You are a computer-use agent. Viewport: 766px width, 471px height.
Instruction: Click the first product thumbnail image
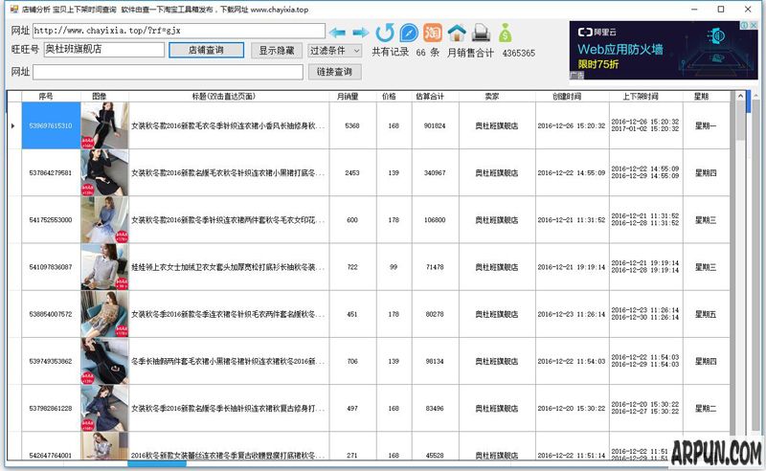[104, 125]
